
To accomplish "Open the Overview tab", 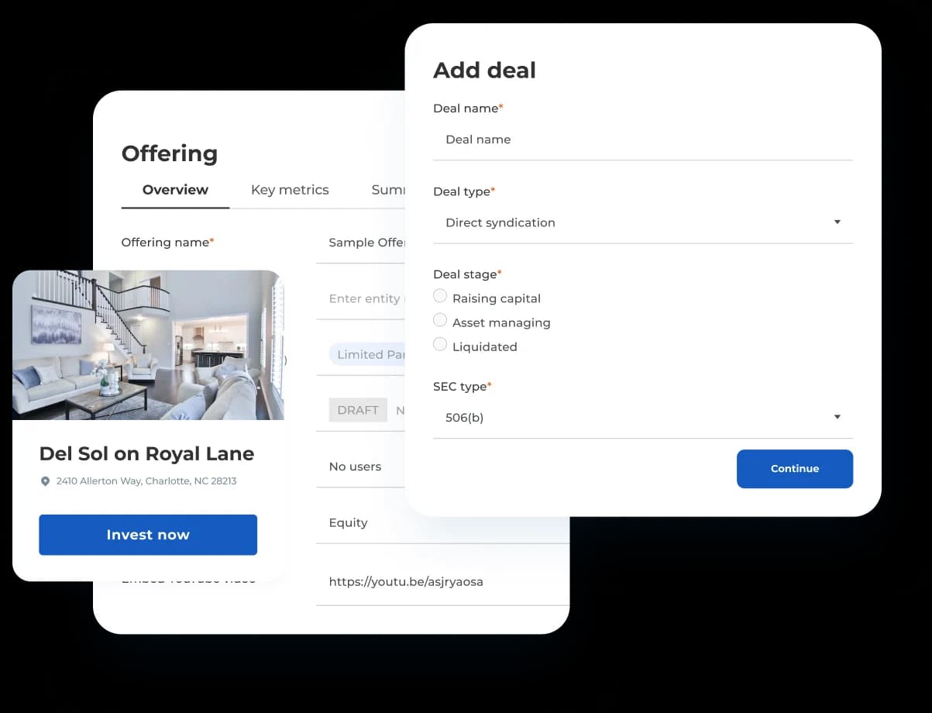I will click(x=175, y=190).
